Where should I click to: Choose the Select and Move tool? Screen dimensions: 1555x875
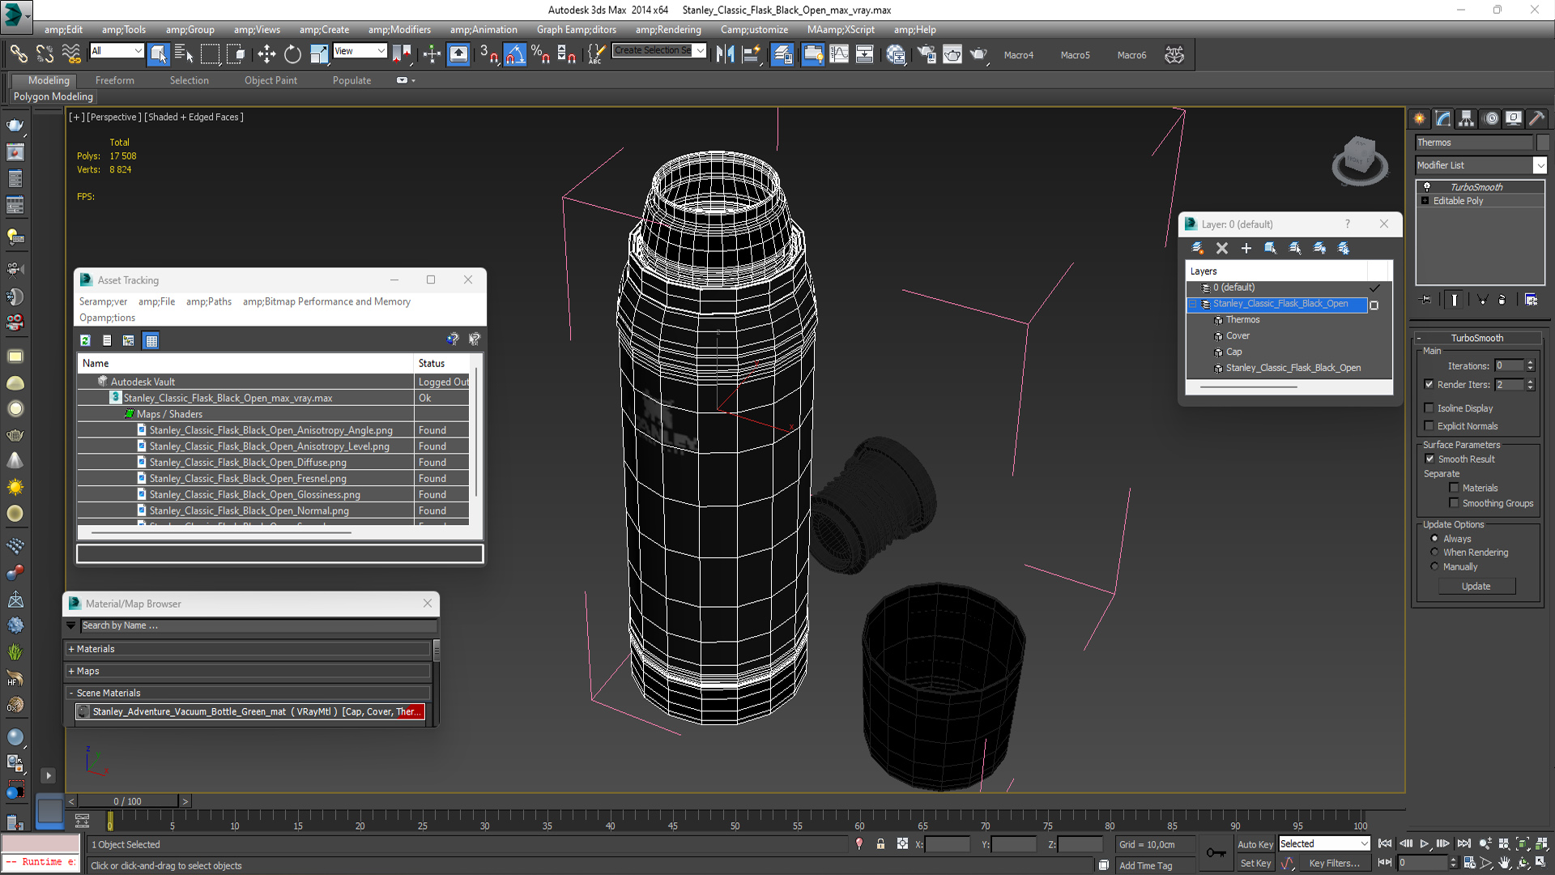266,54
